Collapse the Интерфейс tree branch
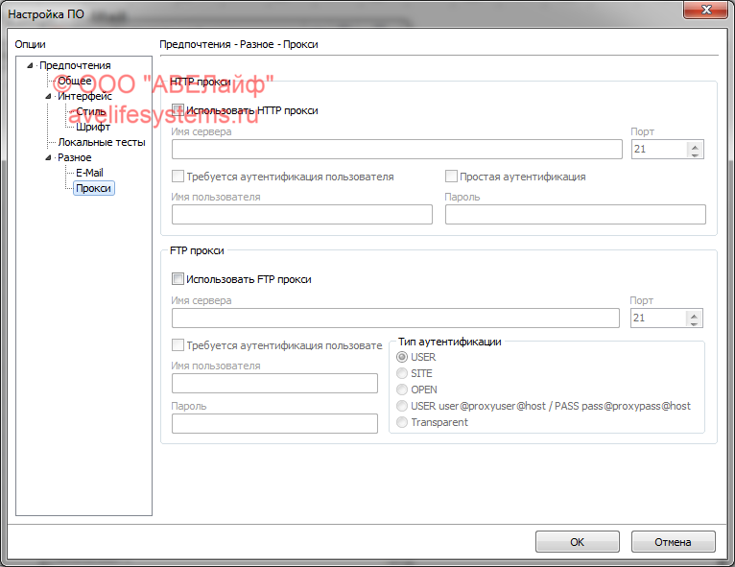The width and height of the screenshot is (735, 567). [x=48, y=97]
